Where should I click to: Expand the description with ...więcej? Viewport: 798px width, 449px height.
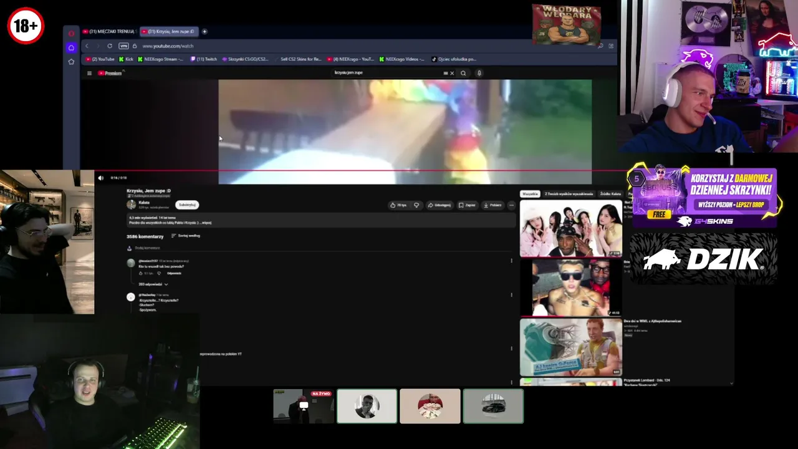(x=204, y=223)
